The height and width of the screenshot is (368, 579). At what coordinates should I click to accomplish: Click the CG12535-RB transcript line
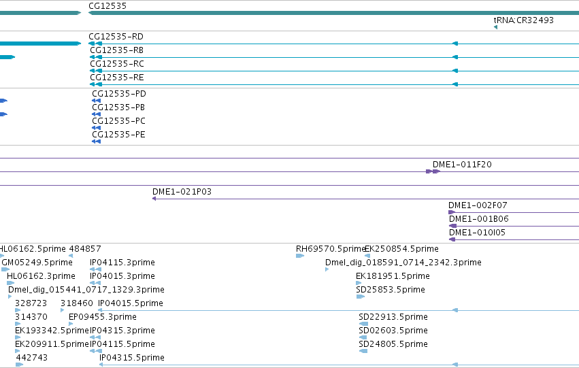pyautogui.click(x=334, y=57)
